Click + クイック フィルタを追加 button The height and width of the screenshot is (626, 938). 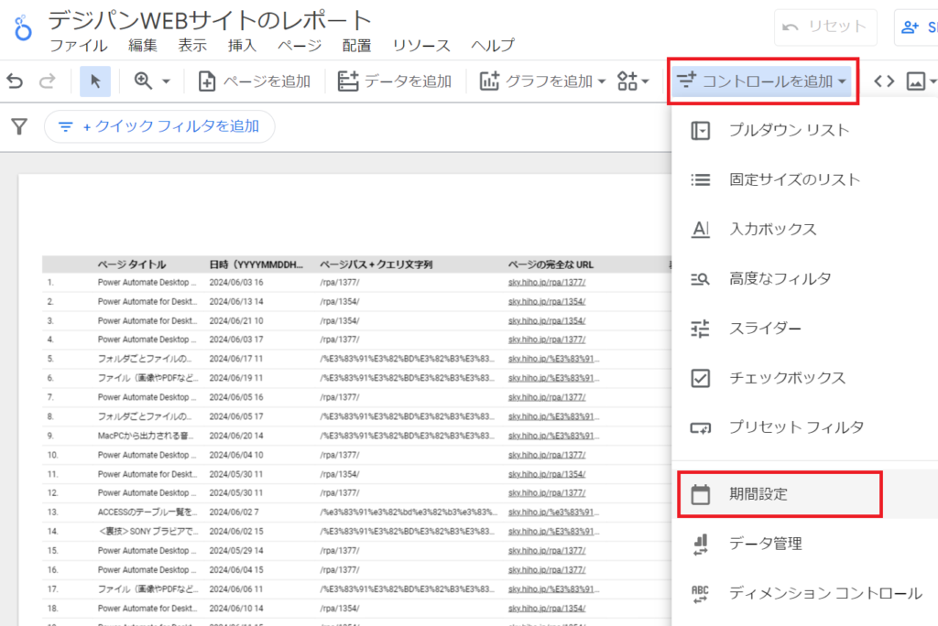pyautogui.click(x=158, y=126)
